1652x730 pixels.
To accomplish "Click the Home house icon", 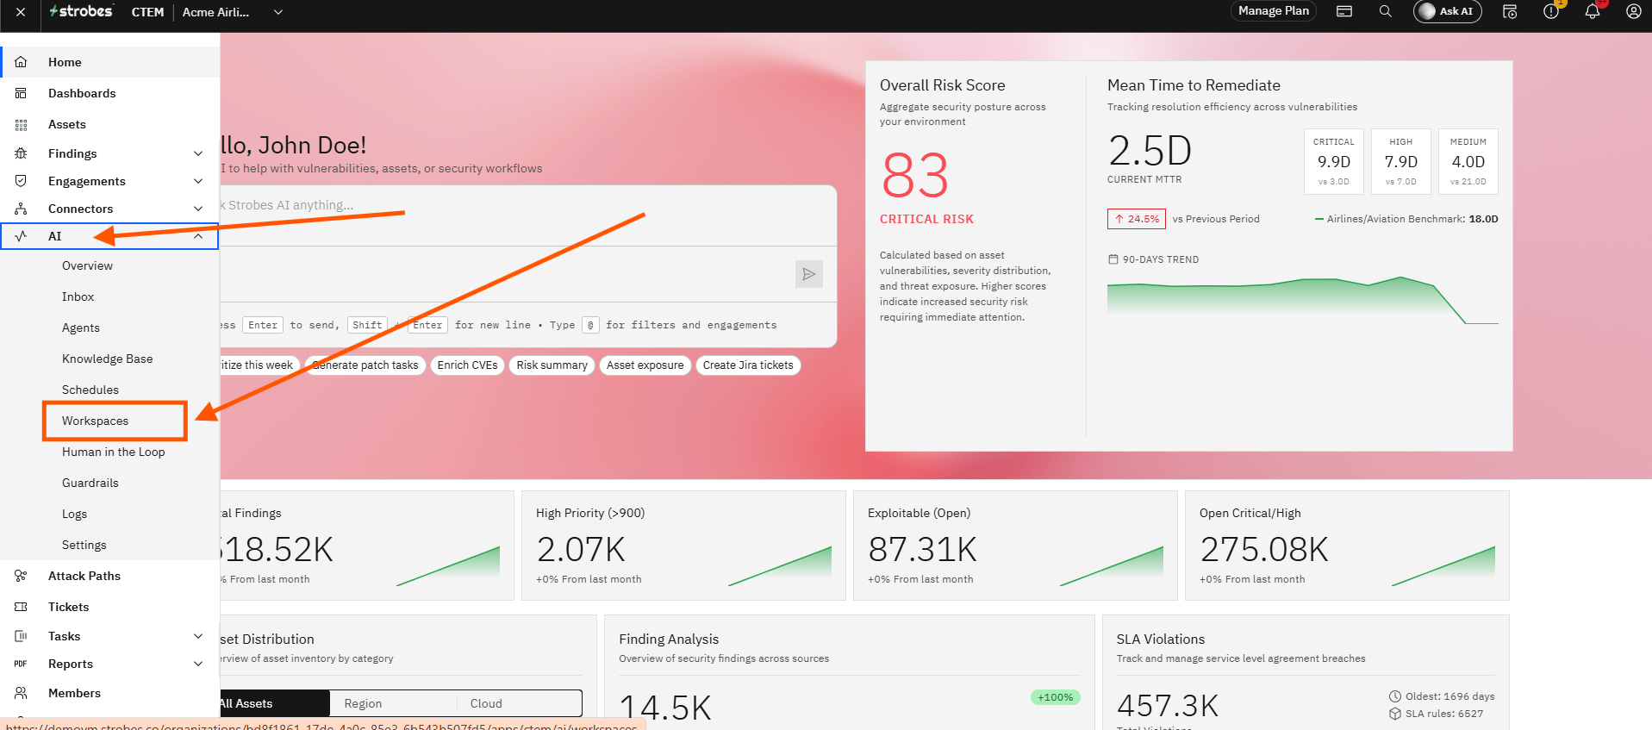I will [x=21, y=62].
